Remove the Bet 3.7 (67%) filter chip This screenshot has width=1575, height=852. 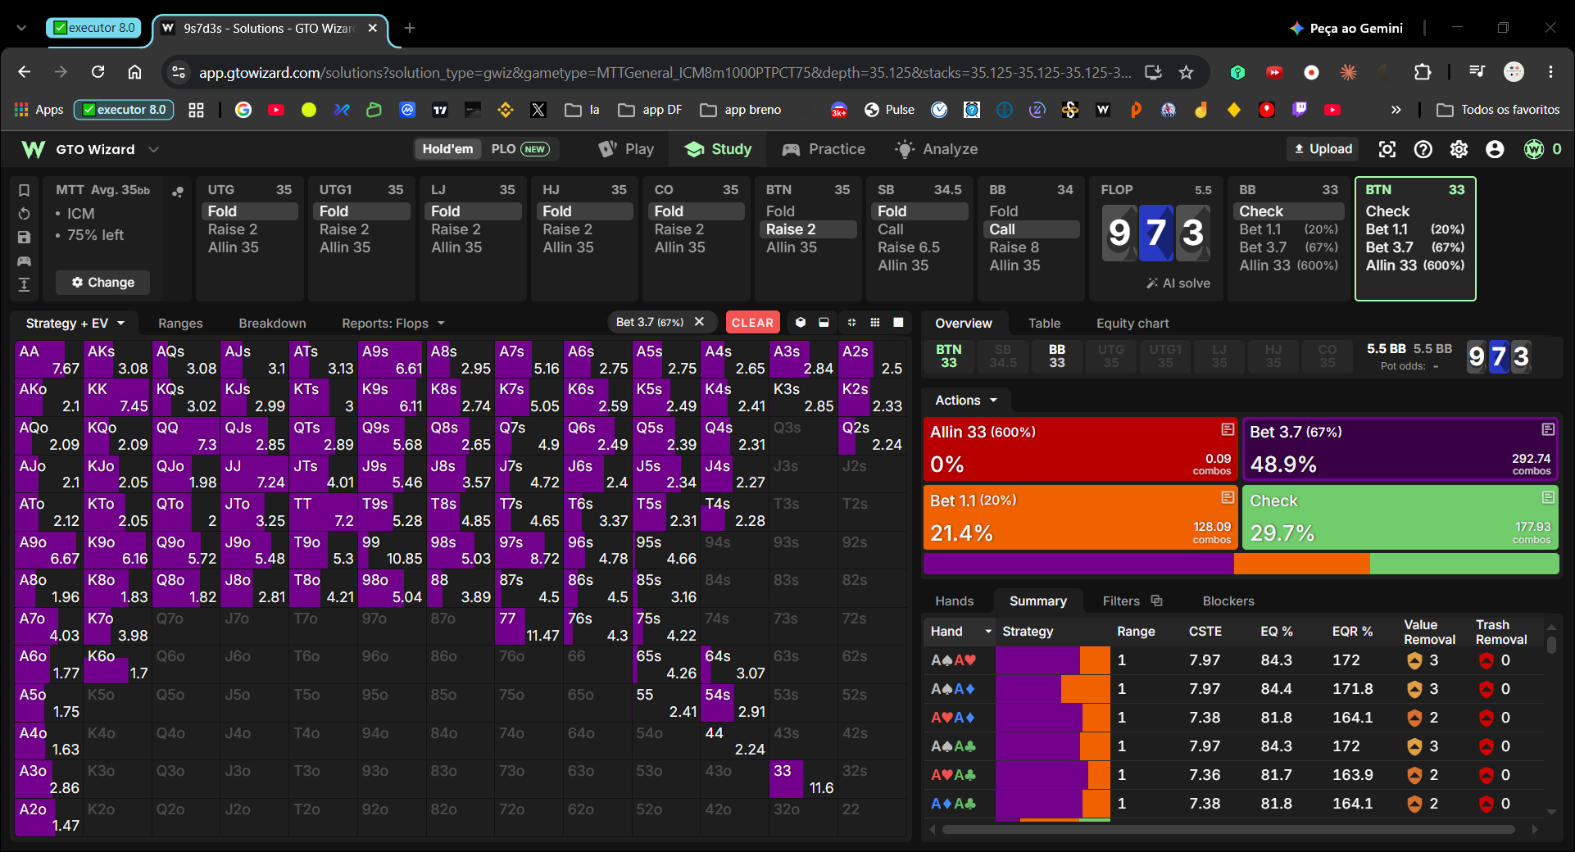click(700, 322)
